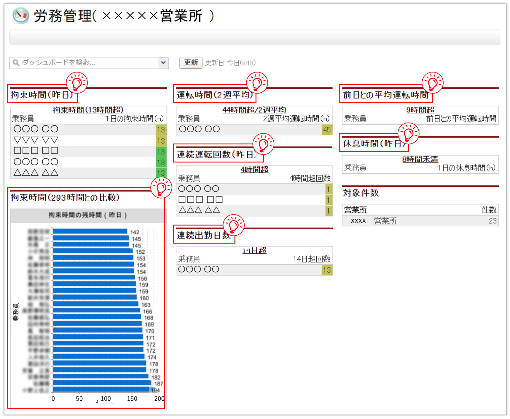This screenshot has height=419, width=510.
Task: Click the 1日の拘束時間(h) column header
Action: [134, 119]
